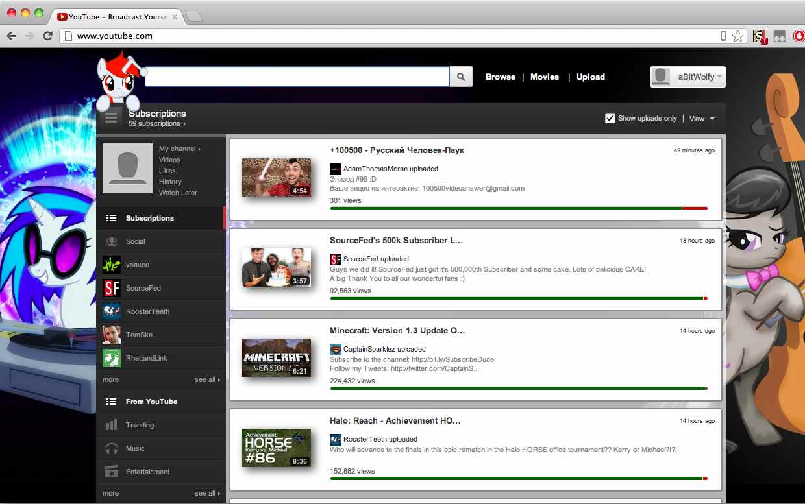This screenshot has width=805, height=504.
Task: Click the mobile device icon in address bar
Action: pyautogui.click(x=723, y=36)
